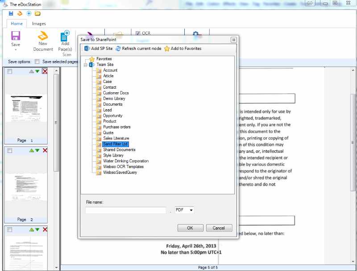Move Page 2 up with green arrow
The width and height of the screenshot is (357, 271).
[32, 151]
